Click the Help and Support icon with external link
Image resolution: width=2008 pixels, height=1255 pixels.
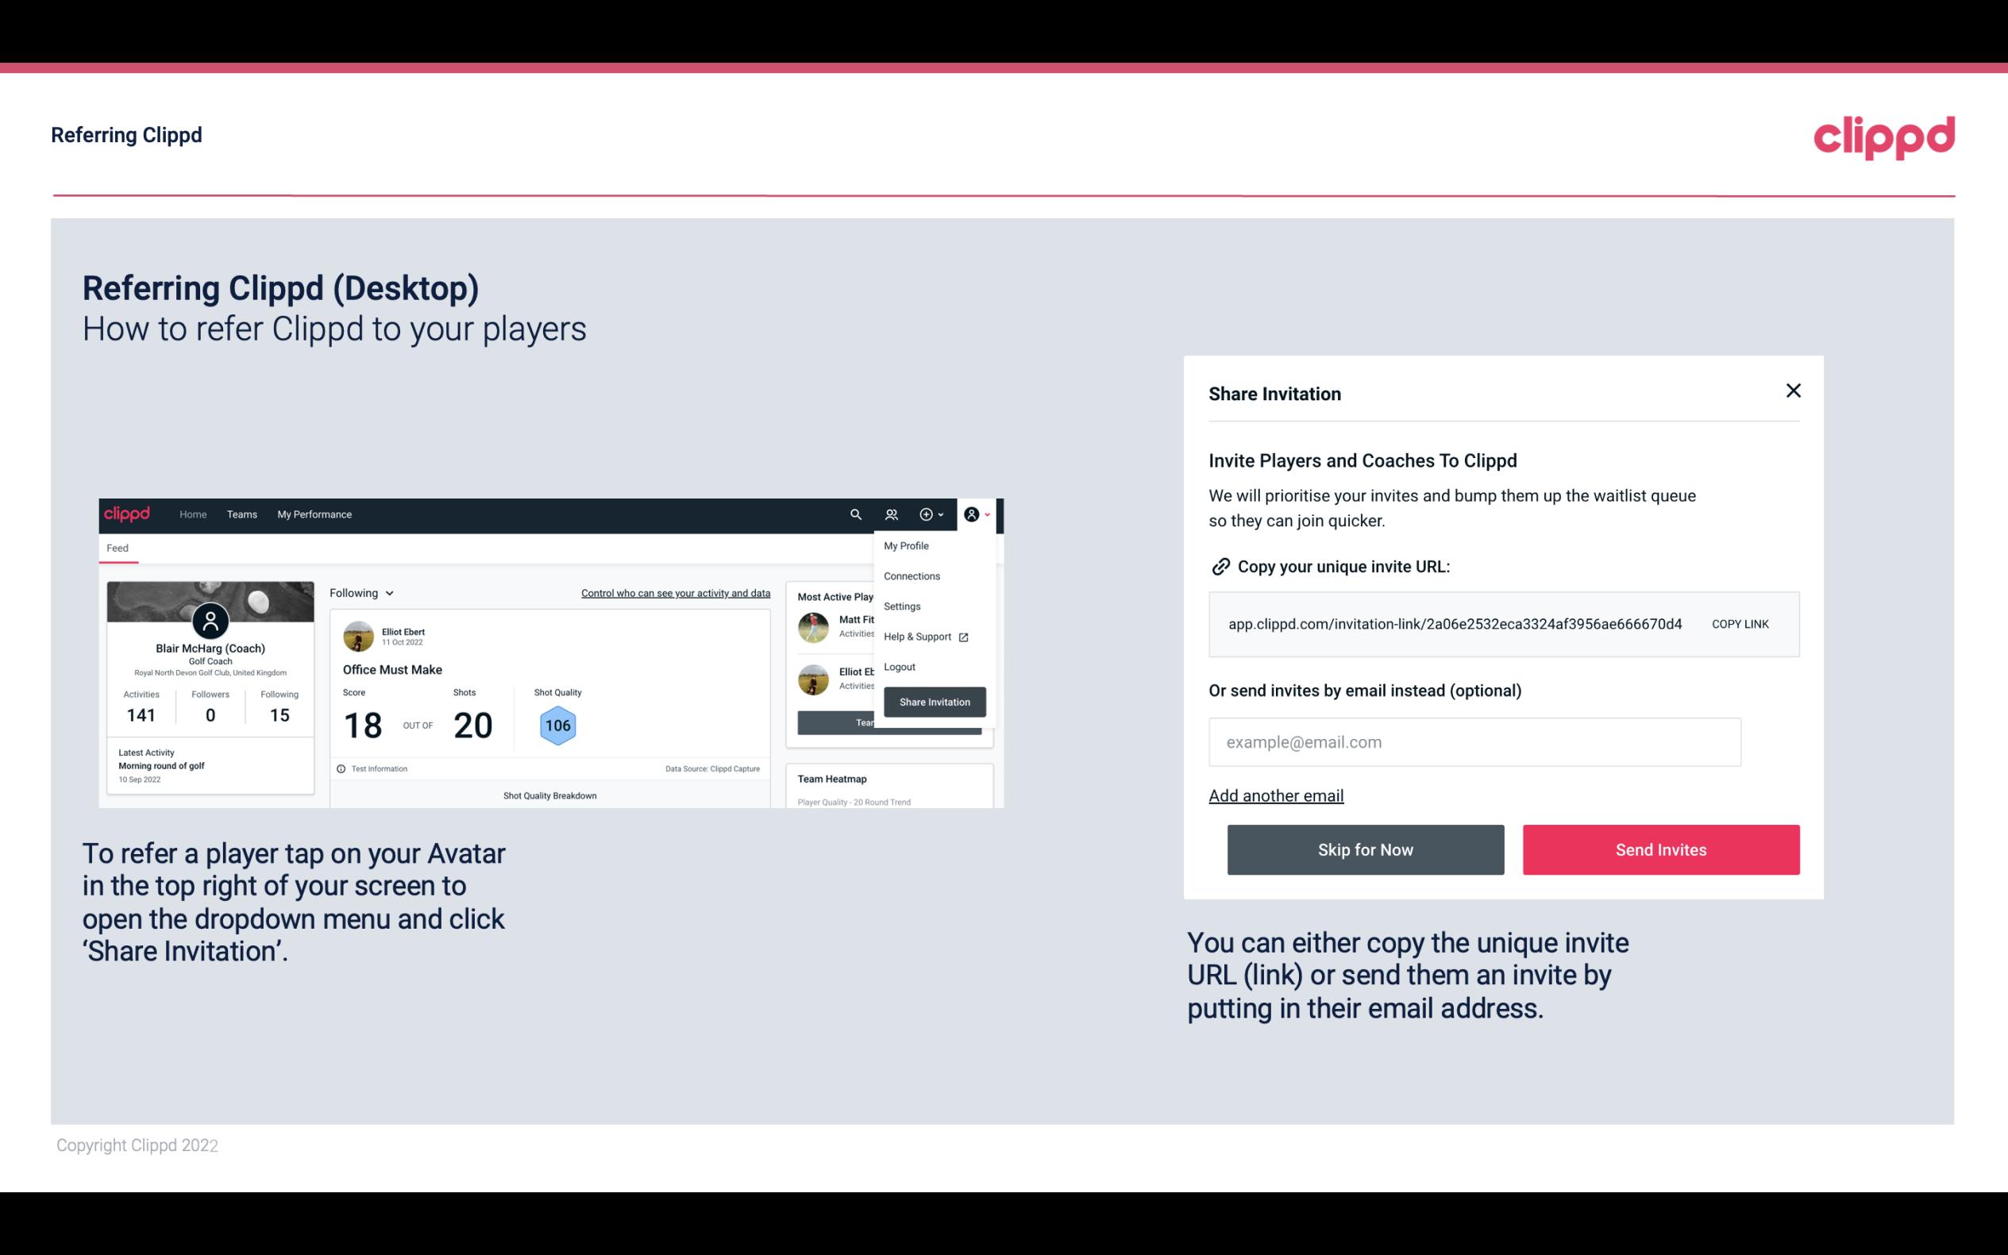point(962,636)
